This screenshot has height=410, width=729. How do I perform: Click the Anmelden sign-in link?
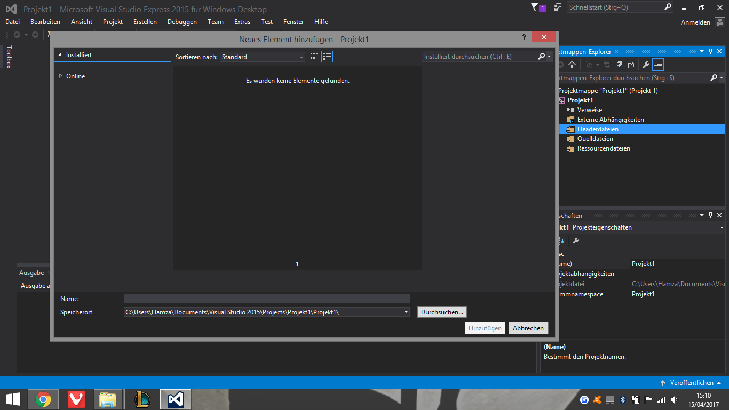point(695,22)
